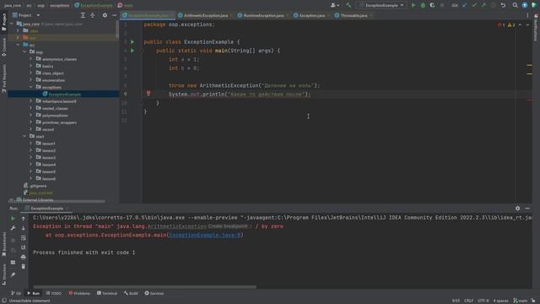540x304 pixels.
Task: Open ExceptionExample run configuration dropdown
Action: pos(381,5)
